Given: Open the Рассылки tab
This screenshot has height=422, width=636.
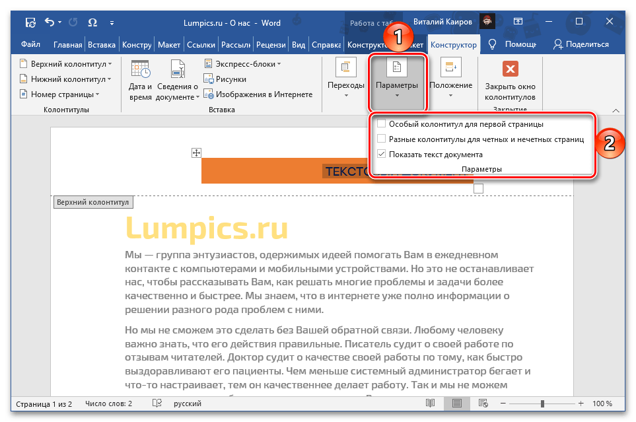Looking at the screenshot, I should (236, 45).
